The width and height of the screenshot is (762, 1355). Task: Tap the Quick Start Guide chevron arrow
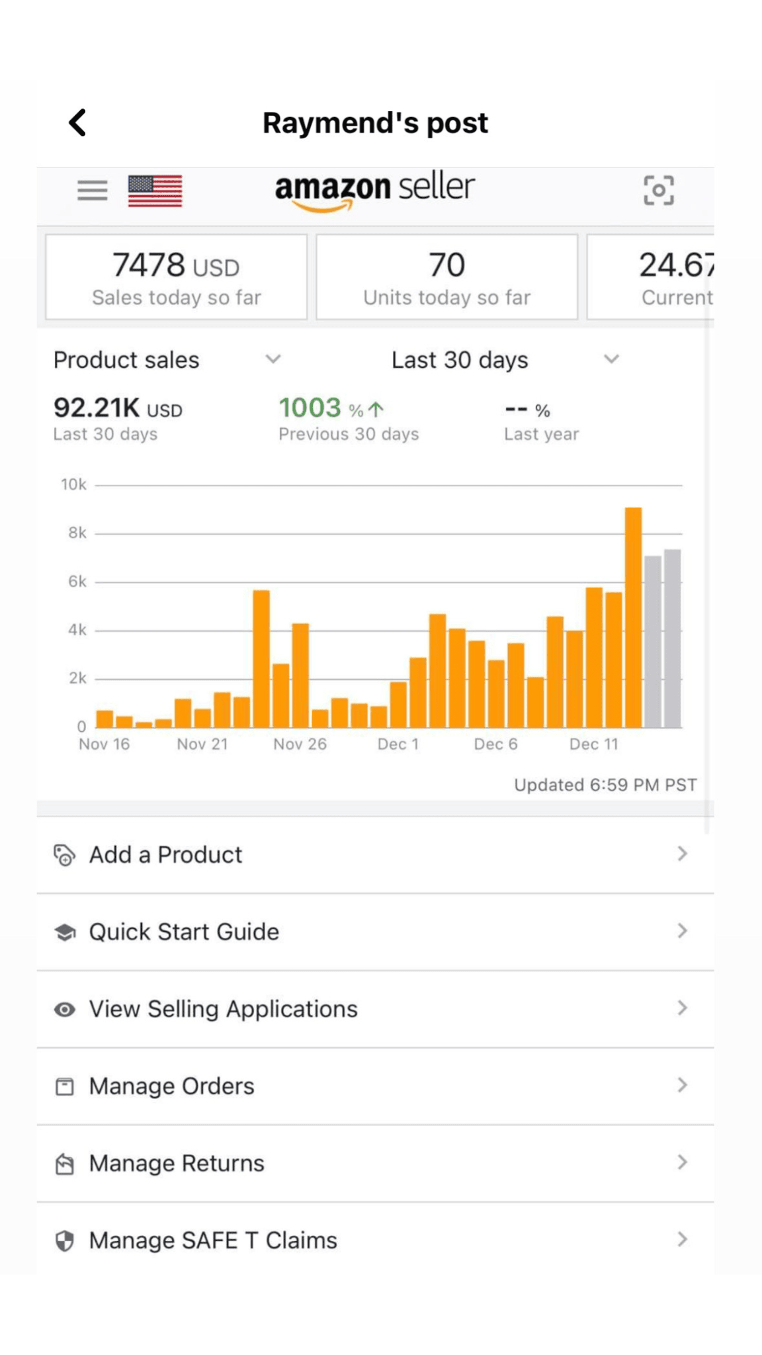point(683,932)
